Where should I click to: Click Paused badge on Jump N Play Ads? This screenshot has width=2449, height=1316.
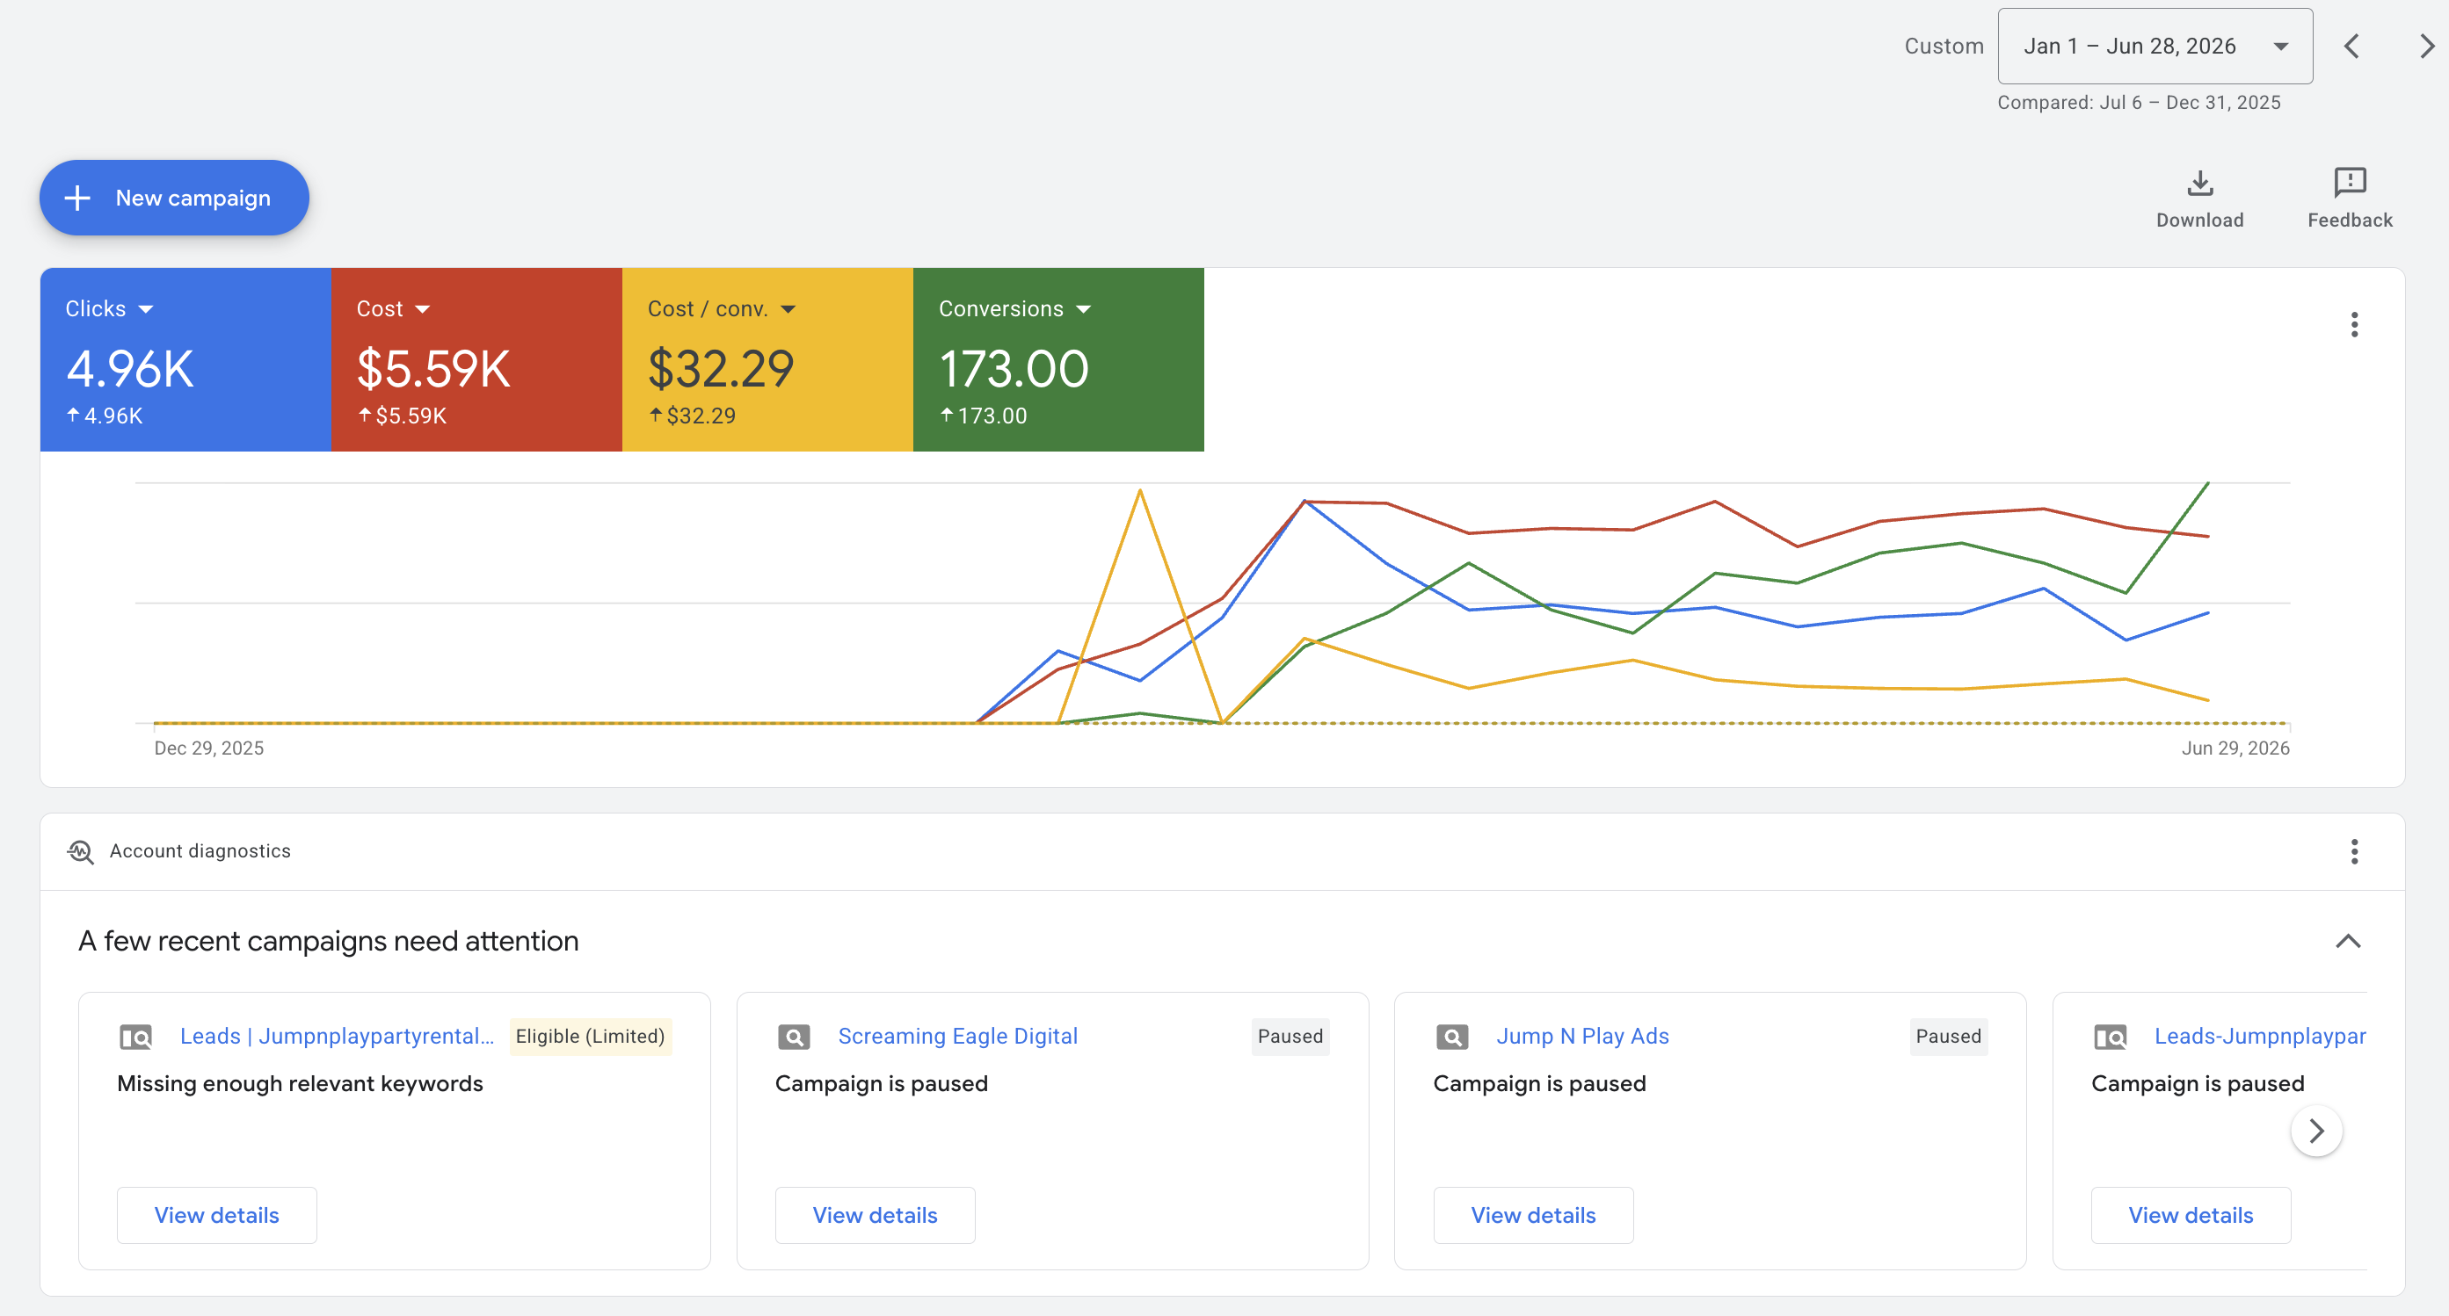pyautogui.click(x=1948, y=1037)
